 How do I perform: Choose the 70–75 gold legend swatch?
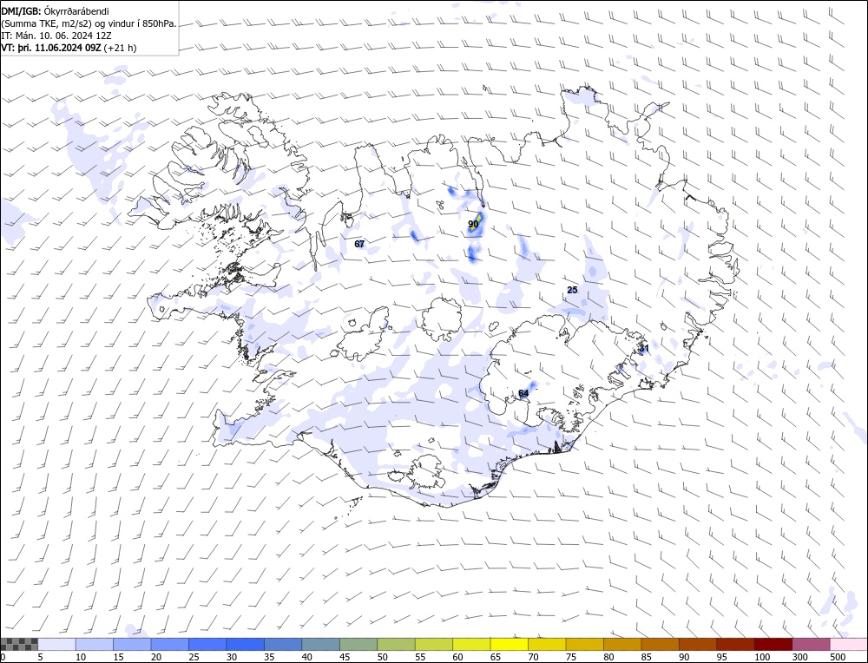tap(546, 644)
